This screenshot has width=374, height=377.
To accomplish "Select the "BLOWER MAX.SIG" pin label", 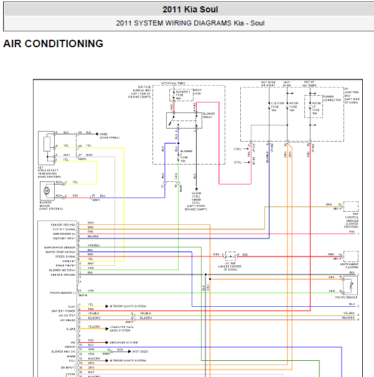I will [63, 352].
